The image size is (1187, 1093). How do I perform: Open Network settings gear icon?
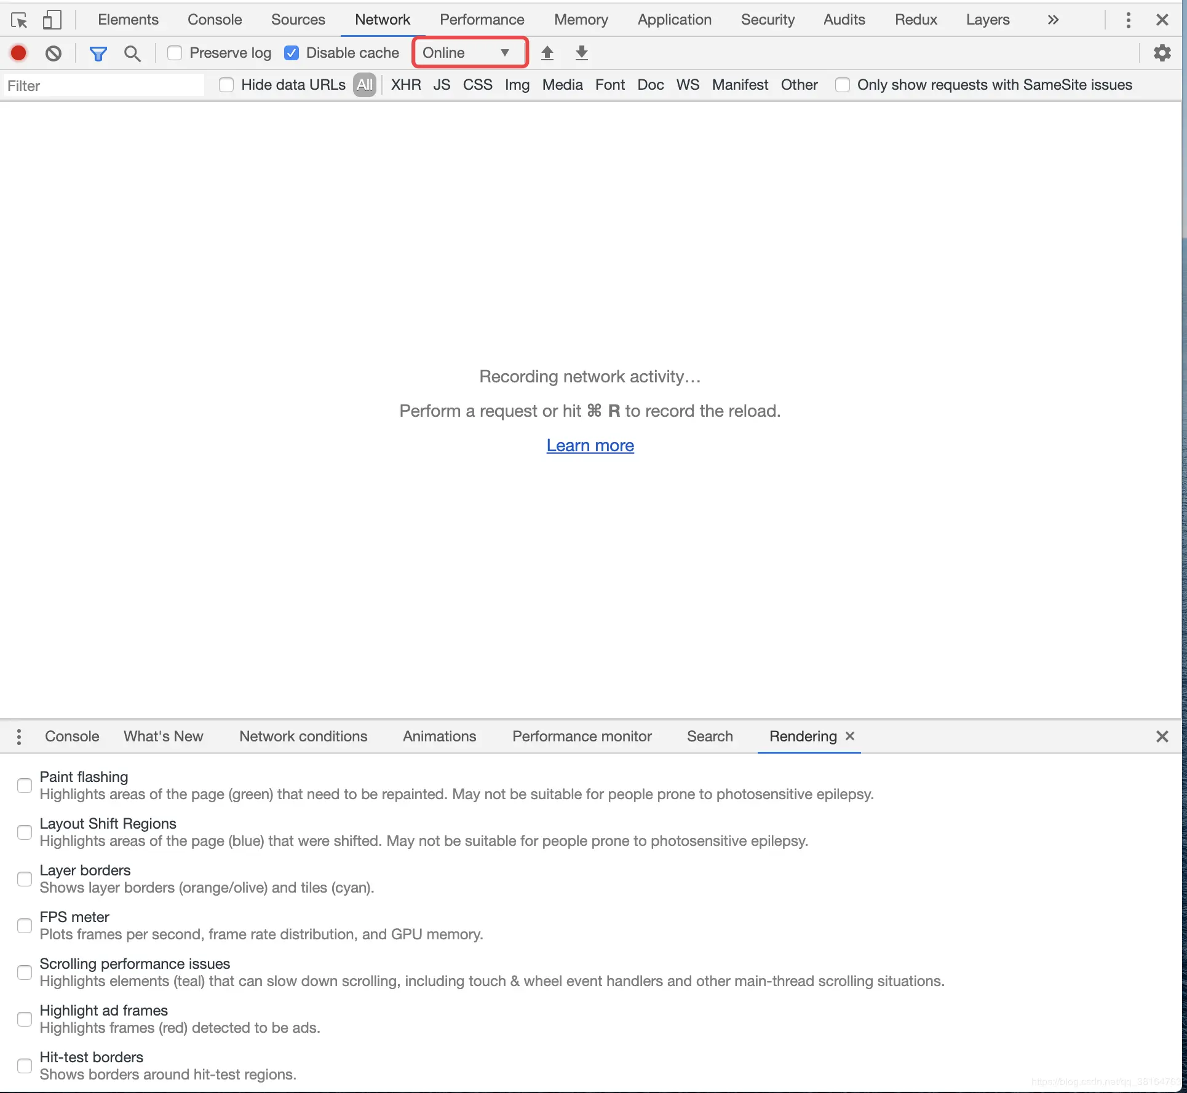(x=1162, y=53)
